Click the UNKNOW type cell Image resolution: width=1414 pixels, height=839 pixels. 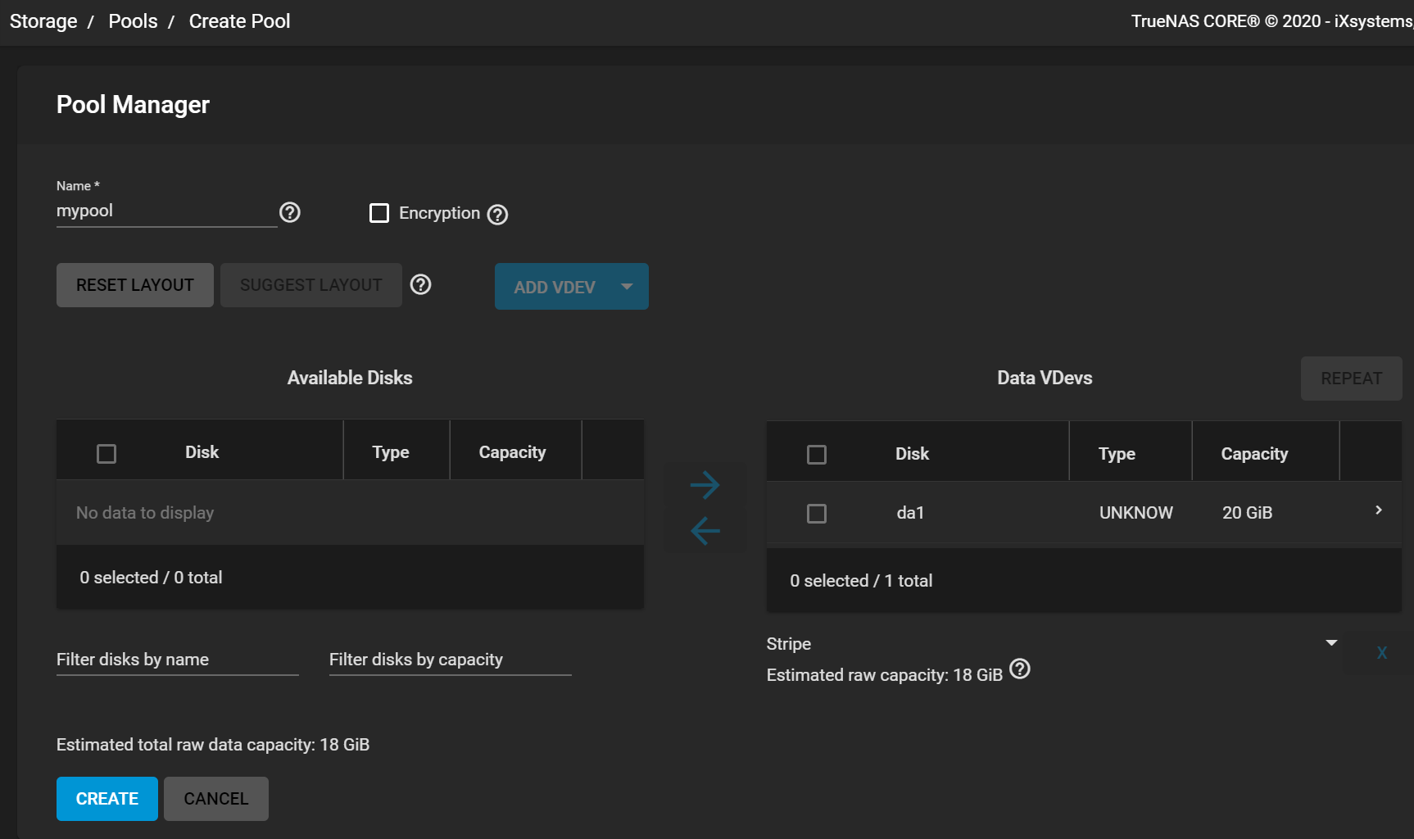tap(1136, 513)
